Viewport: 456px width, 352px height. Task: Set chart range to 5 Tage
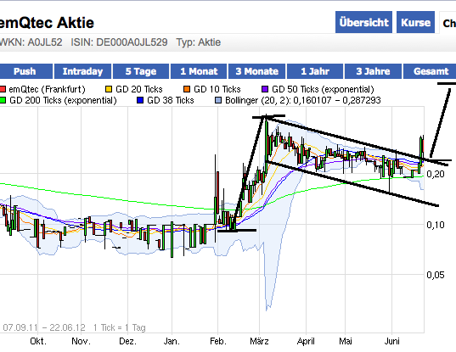(141, 71)
